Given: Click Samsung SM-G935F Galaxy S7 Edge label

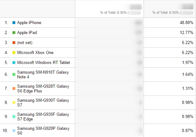Looking at the screenshot, I should pyautogui.click(x=43, y=117).
